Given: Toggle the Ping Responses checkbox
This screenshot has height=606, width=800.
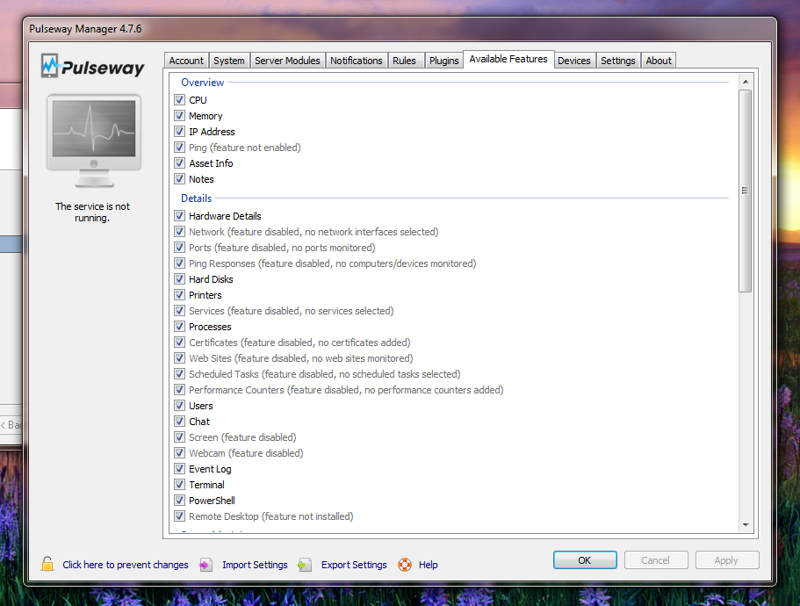Looking at the screenshot, I should (179, 263).
